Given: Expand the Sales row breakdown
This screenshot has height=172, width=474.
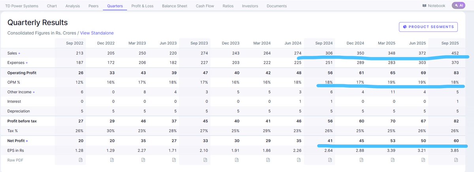Looking at the screenshot, I should tap(19, 53).
